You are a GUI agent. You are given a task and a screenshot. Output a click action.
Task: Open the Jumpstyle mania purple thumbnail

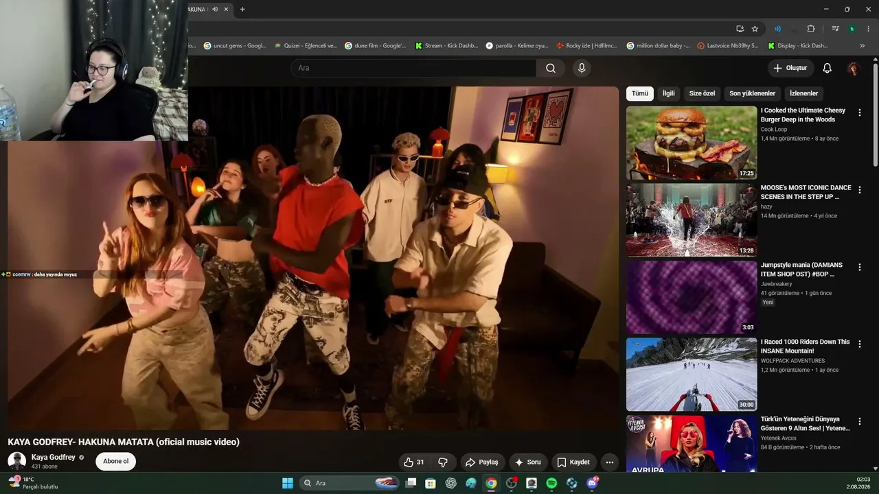click(692, 297)
